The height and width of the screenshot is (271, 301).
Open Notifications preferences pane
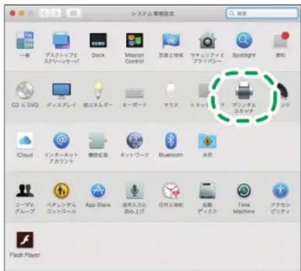click(x=281, y=40)
